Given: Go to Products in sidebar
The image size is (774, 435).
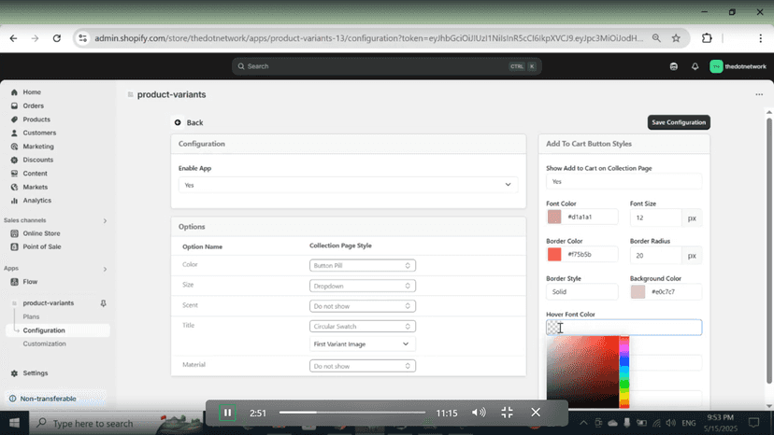Looking at the screenshot, I should (36, 119).
